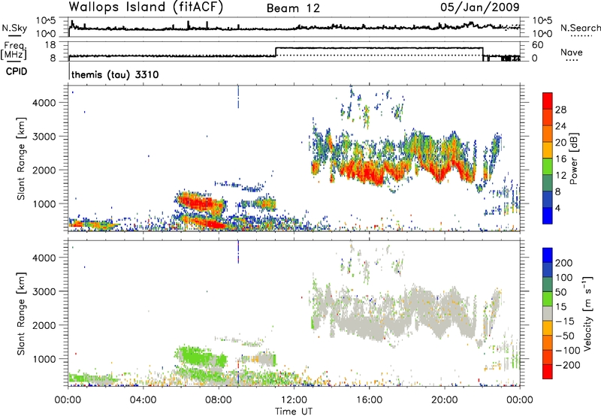The image size is (601, 416).
Task: Click the '20:00' time tick label
Action: coord(444,400)
